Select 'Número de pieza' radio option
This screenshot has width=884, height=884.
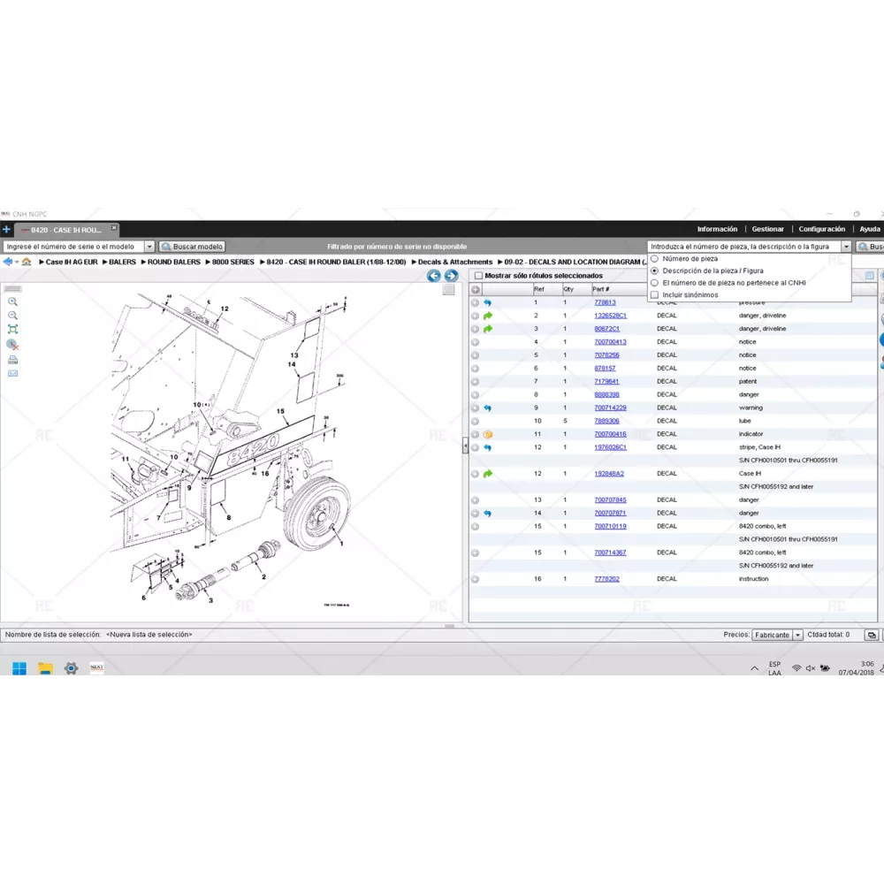point(655,259)
